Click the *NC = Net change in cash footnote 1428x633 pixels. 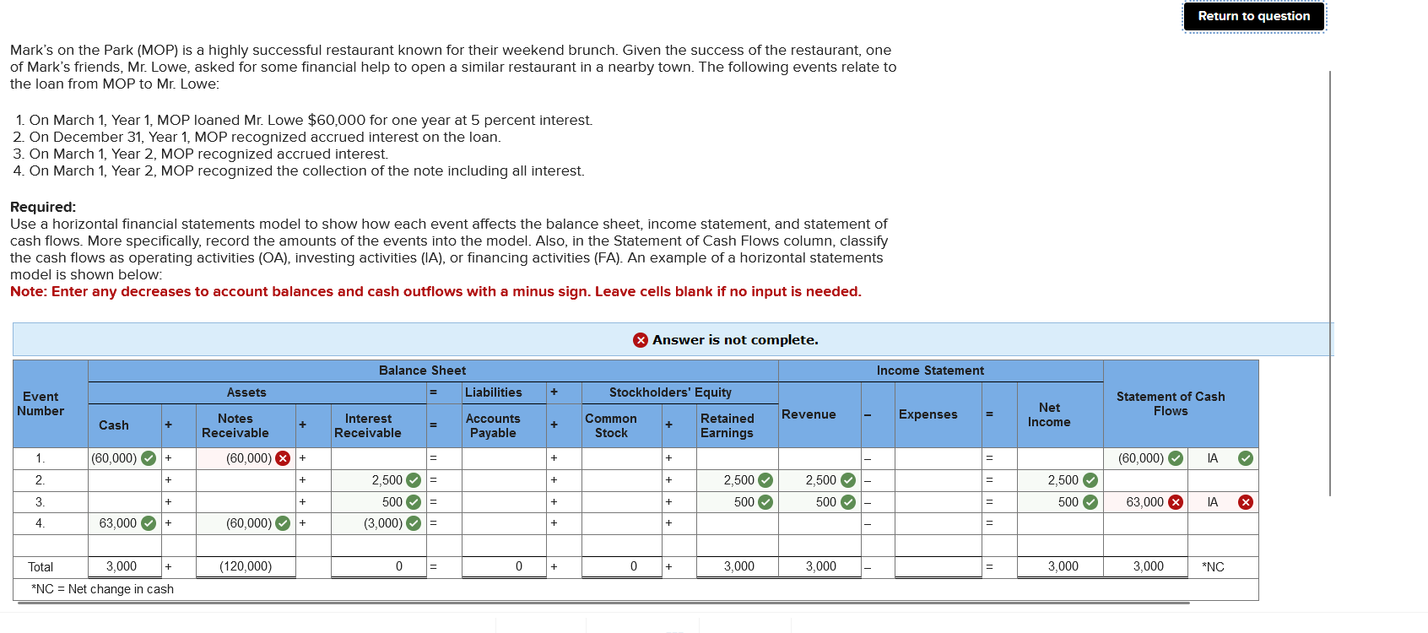pyautogui.click(x=102, y=589)
